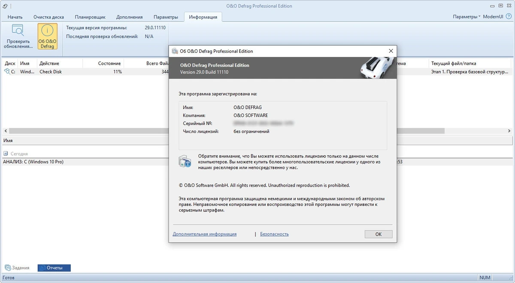This screenshot has height=283, width=515.
Task: Click the version number 29.0.11110
Action: (x=155, y=27)
